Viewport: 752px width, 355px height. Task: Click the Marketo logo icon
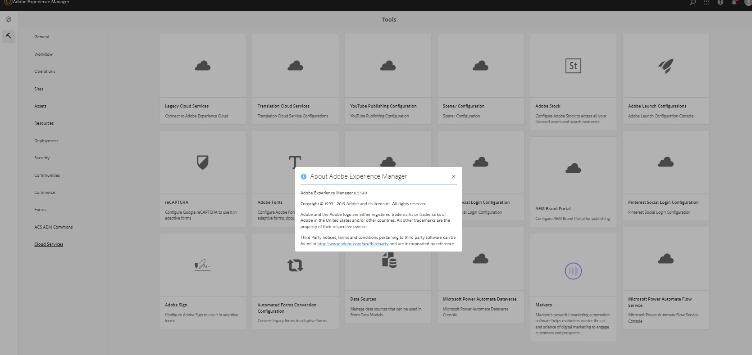point(573,271)
